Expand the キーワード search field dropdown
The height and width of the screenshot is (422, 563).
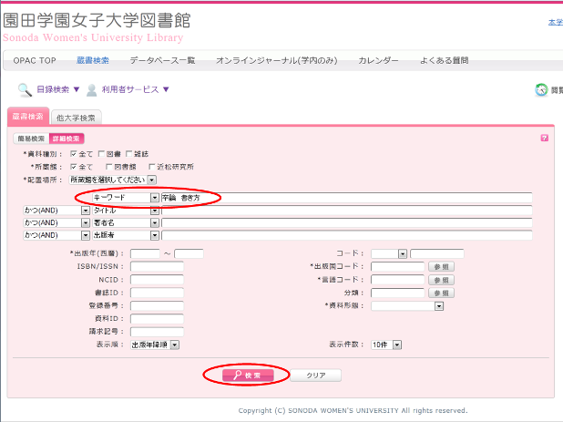coord(154,197)
